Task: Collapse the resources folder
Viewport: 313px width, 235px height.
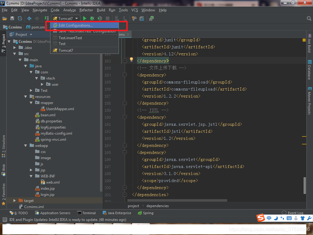Action: (x=25, y=97)
